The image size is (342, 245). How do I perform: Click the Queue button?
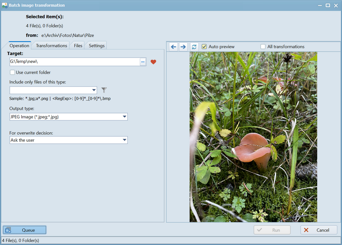tap(25, 230)
